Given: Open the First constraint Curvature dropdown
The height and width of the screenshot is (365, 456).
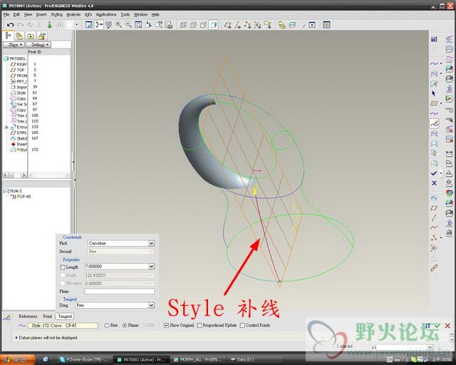Looking at the screenshot, I should (x=151, y=243).
